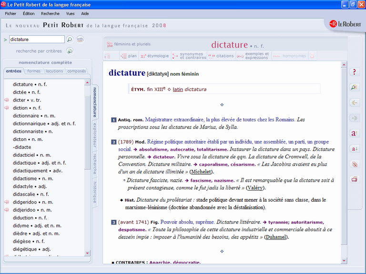The height and width of the screenshot is (274, 366).
Task: Decrease text size with a↓ icon
Action: pyautogui.click(x=355, y=148)
